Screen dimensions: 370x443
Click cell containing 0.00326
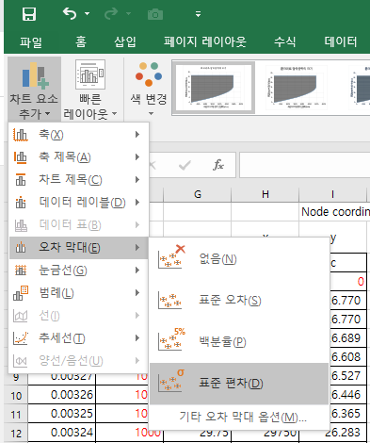coord(62,395)
